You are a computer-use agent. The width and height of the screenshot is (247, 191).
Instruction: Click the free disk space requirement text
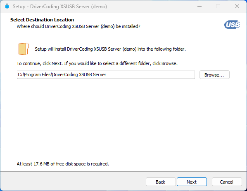click(63, 164)
